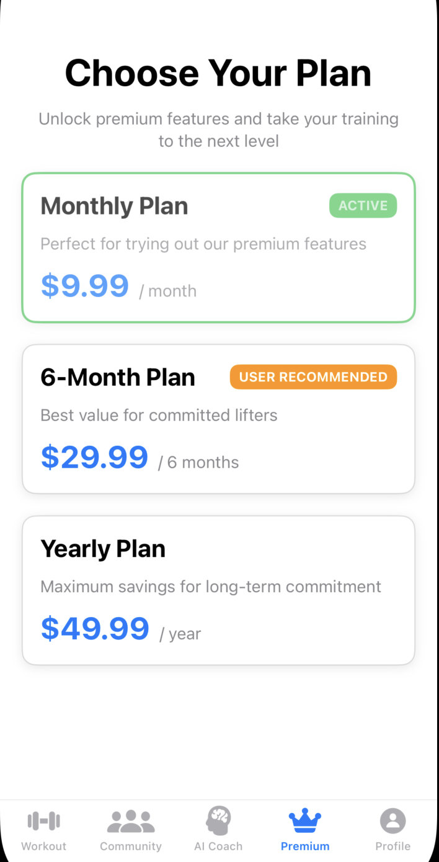Image resolution: width=439 pixels, height=862 pixels.
Task: Tap the $49.99 yearly price
Action: pos(95,628)
